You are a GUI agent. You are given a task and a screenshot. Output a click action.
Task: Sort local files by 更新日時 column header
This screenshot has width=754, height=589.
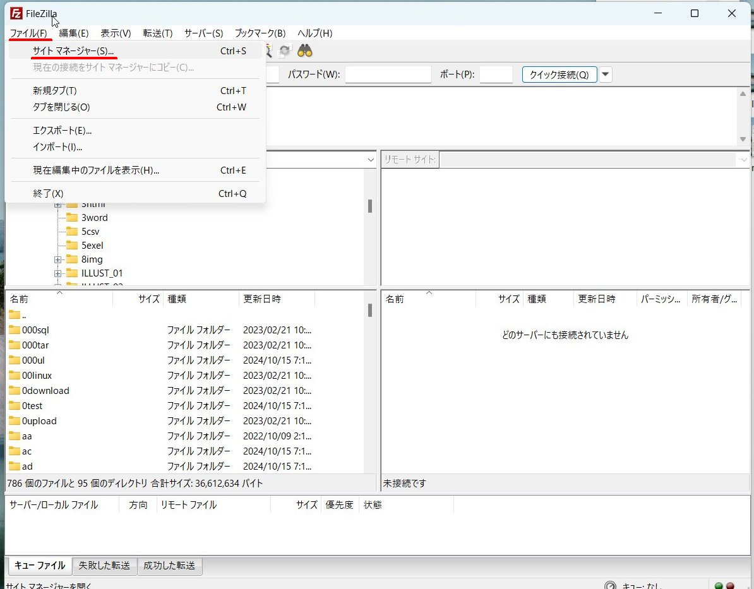[277, 299]
